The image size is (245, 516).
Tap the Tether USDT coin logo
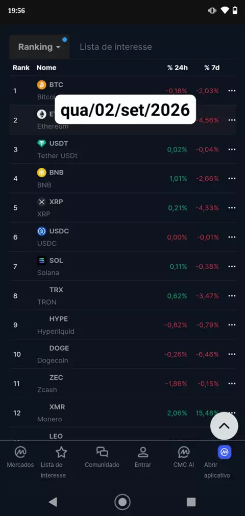tap(42, 143)
